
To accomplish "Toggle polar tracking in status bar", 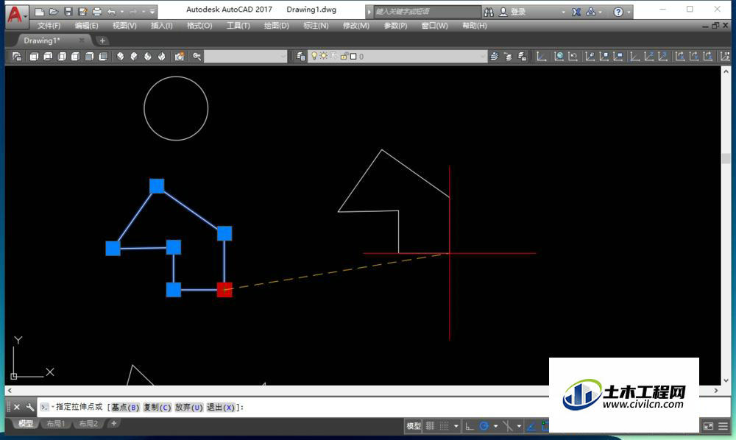I will pos(484,426).
